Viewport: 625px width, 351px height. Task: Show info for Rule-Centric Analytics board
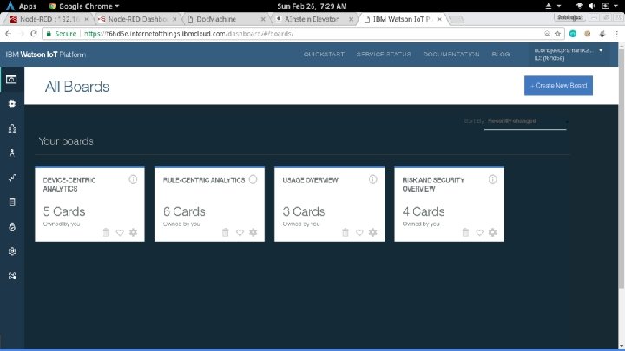point(253,179)
